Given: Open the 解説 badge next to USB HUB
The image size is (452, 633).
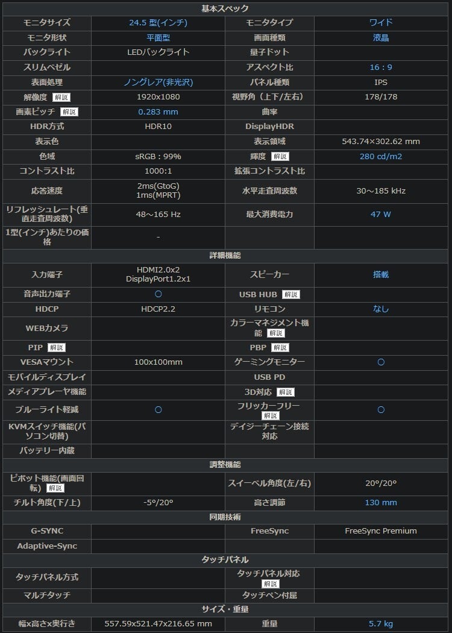Looking at the screenshot, I should [x=290, y=295].
